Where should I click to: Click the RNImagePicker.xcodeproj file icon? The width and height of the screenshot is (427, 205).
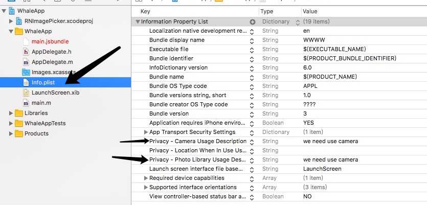(x=19, y=21)
